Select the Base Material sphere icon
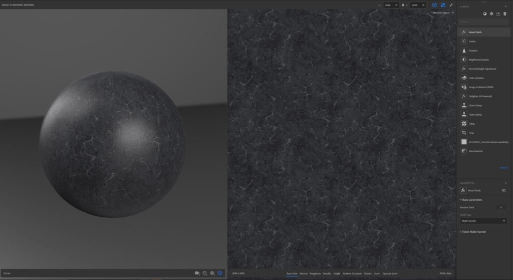 463,151
